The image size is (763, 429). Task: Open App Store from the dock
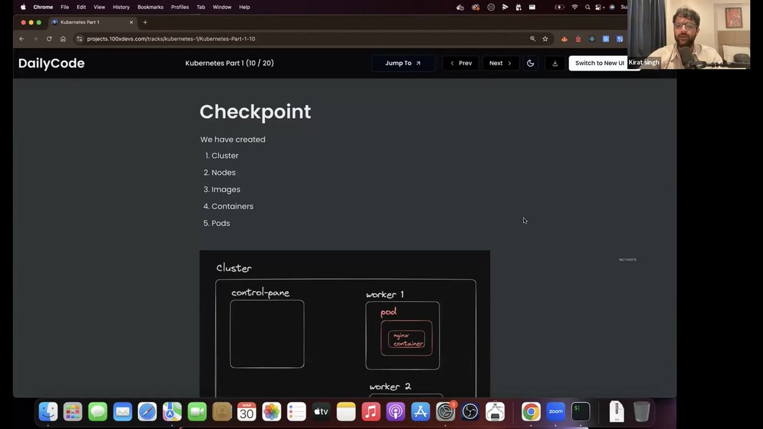pos(420,411)
